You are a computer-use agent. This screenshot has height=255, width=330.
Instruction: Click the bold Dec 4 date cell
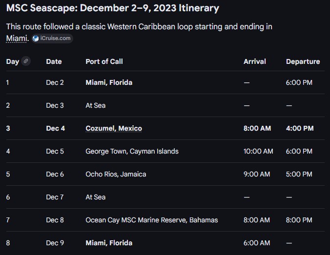[x=55, y=128]
